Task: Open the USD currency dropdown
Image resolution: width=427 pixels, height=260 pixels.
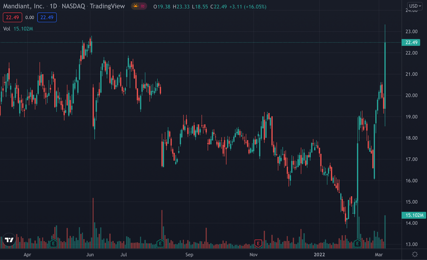Action: coord(415,6)
